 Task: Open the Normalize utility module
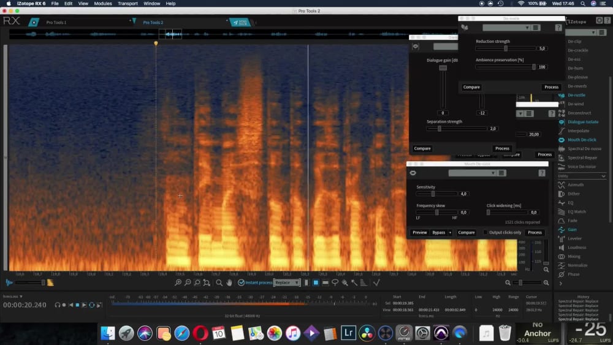point(577,265)
